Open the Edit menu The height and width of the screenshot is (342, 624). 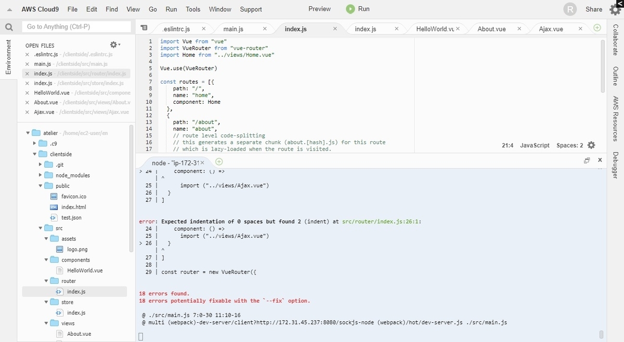point(92,9)
